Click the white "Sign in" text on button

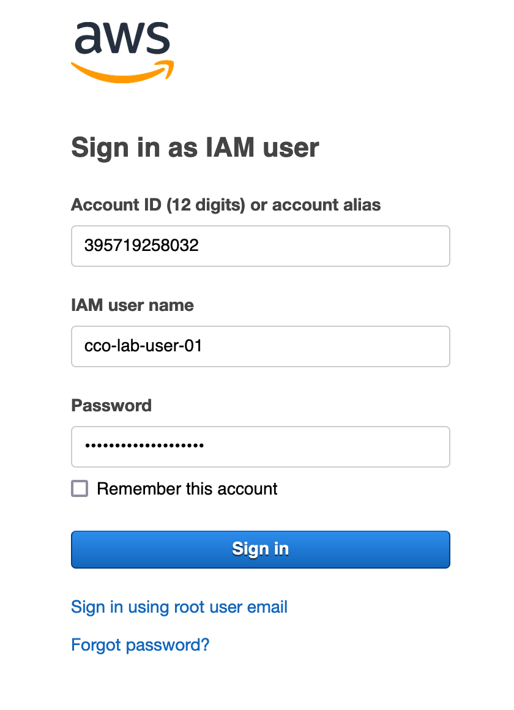click(x=260, y=549)
